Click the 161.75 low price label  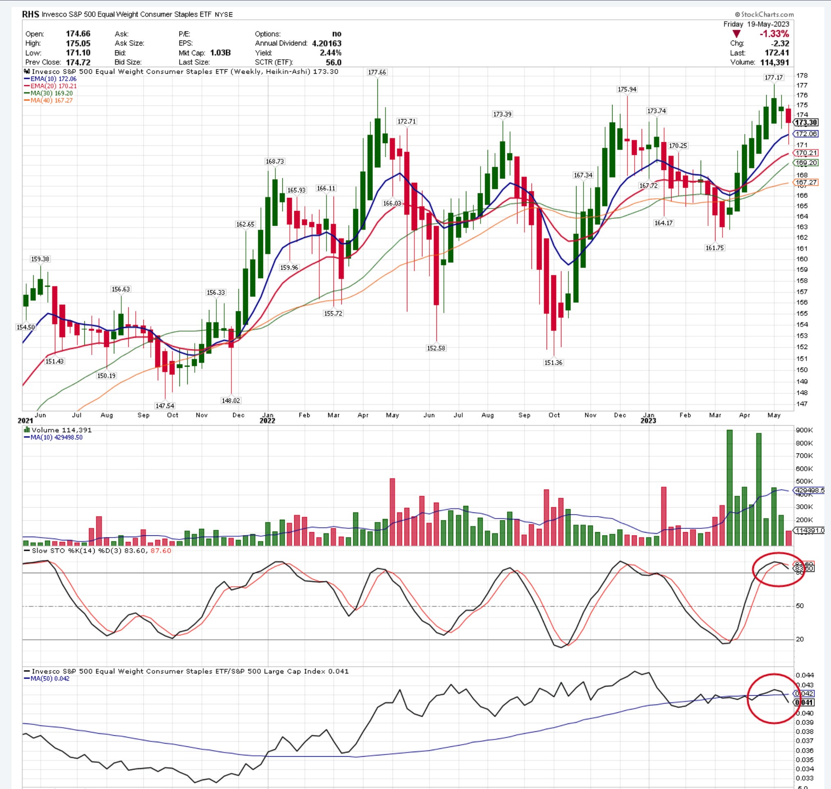[715, 248]
